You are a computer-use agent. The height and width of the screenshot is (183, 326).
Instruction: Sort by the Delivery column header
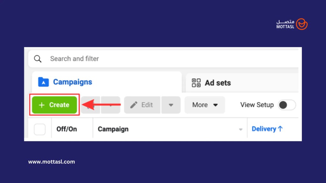[264, 129]
